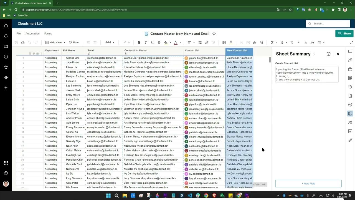The image size is (355, 200).
Task: Open Conversations panel in right rail
Action: [350, 51]
